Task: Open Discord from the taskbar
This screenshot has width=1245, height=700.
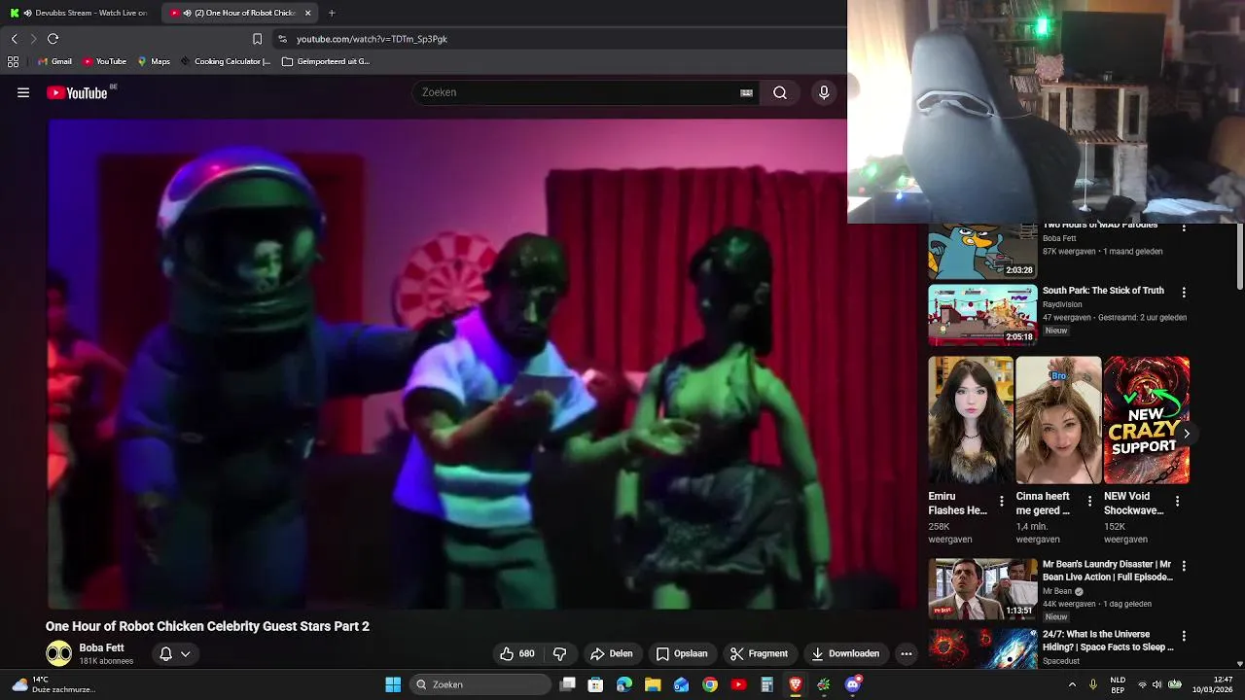Action: tap(853, 684)
